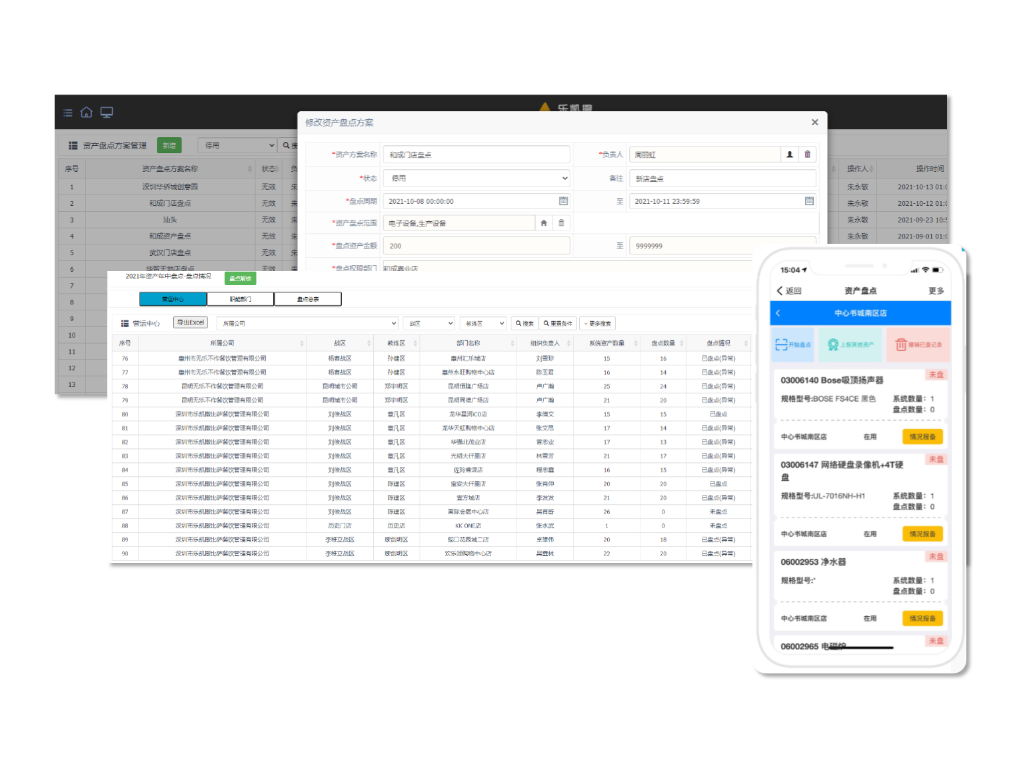Open calendar icon for 盘点周期 start date
Viewport: 1021px width, 766px height.
coord(563,201)
